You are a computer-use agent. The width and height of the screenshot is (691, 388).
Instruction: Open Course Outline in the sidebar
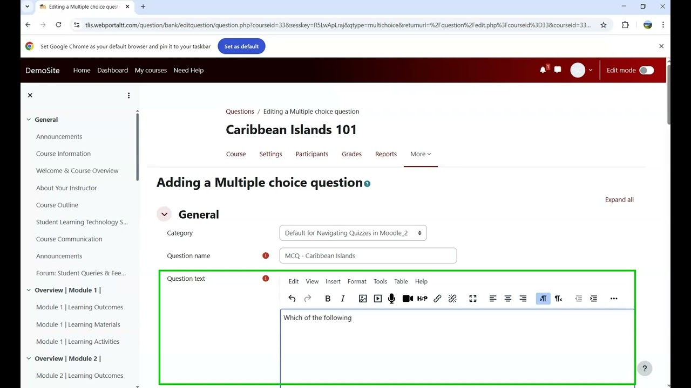point(57,205)
